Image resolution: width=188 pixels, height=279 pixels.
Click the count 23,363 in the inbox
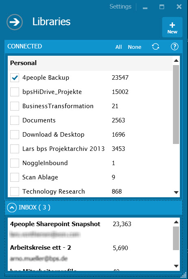pos(122,224)
